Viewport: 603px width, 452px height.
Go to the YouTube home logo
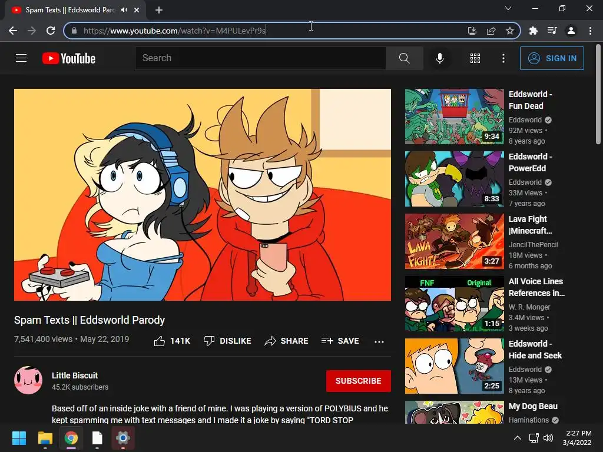(69, 58)
